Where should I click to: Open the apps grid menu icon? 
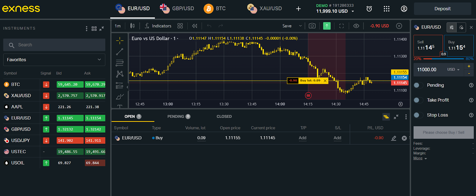coord(386,9)
